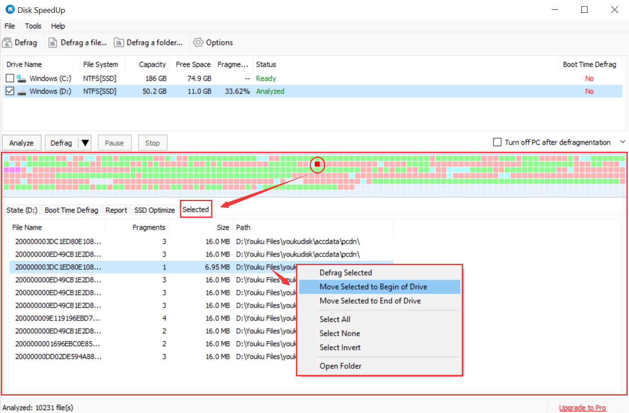The width and height of the screenshot is (629, 413).
Task: Uncheck the Windows (D:) drive checkbox
Action: (10, 91)
